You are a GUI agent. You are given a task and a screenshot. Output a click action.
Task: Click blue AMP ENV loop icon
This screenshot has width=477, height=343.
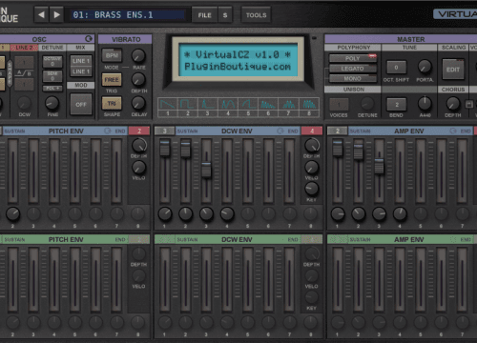[453, 131]
